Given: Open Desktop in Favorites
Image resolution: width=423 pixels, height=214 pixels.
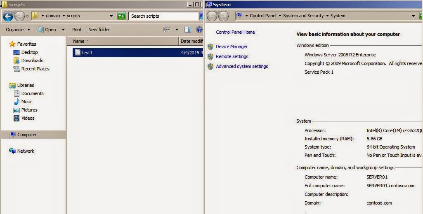Looking at the screenshot, I should click(29, 52).
